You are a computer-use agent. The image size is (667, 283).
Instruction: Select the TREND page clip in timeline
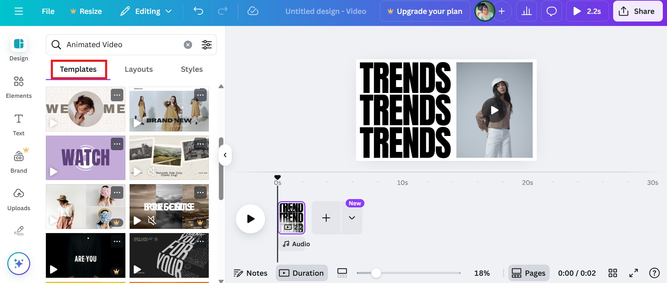pyautogui.click(x=291, y=218)
